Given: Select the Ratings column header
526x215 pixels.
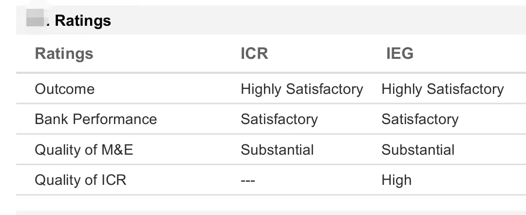Looking at the screenshot, I should point(64,53).
